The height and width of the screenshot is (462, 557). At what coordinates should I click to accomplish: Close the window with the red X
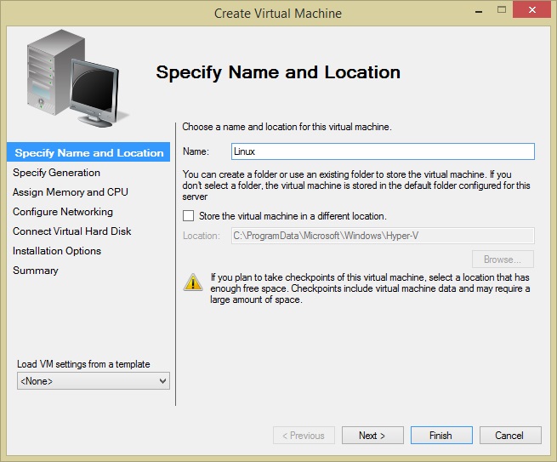[531, 10]
